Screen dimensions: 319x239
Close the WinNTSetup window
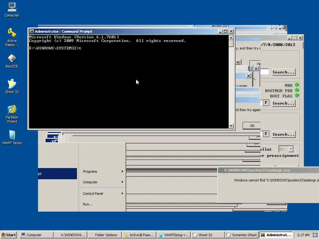coord(301,38)
